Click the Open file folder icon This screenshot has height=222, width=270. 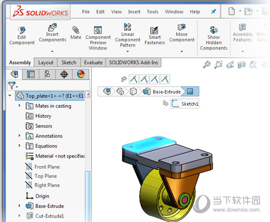[x=248, y=11]
